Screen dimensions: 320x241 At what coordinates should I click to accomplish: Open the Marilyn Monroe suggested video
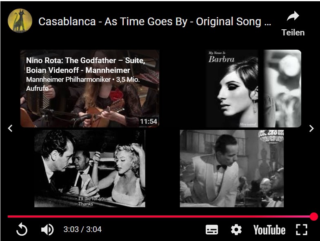click(90, 169)
